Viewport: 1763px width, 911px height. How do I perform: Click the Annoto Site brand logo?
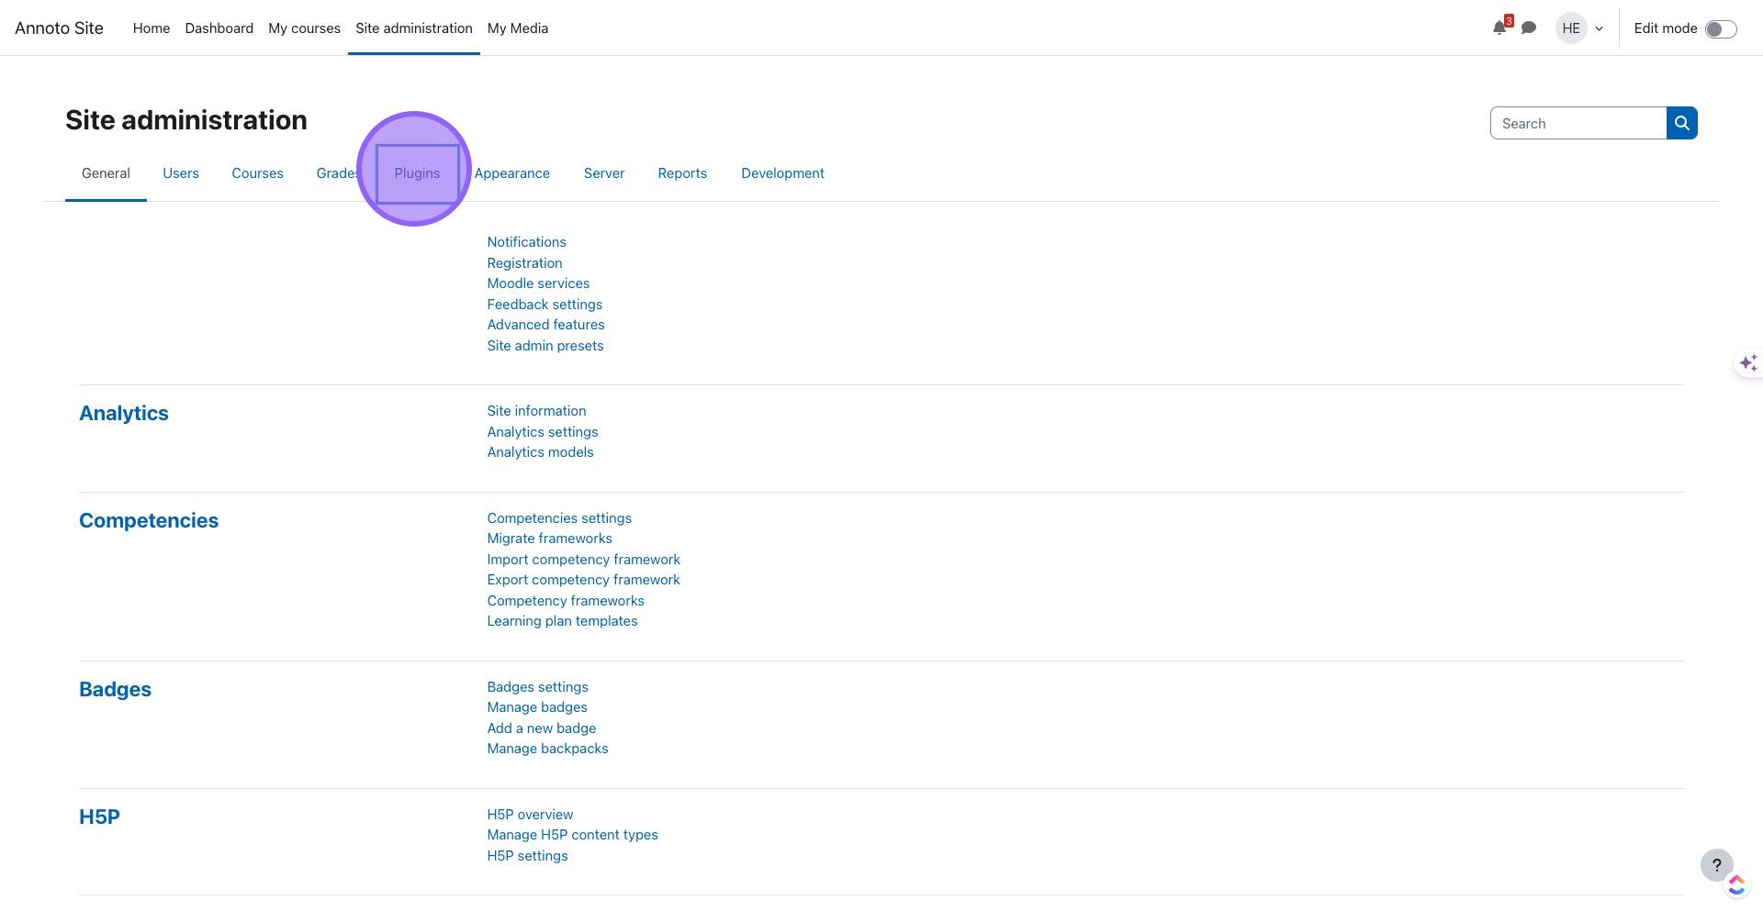(59, 28)
